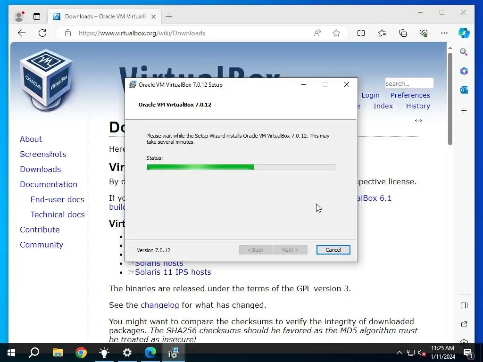483x362 pixels.
Task: Click the VirtualBox cube logo
Action: pyautogui.click(x=46, y=80)
